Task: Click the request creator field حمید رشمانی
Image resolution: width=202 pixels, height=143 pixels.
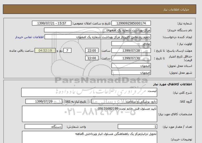Action: click(x=98, y=37)
